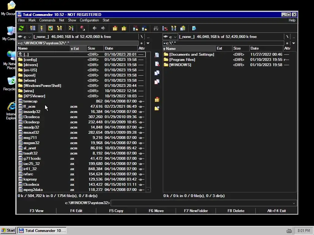Switch to brief file names view icon
Viewport: 314px width, 235px height.
coord(33,28)
